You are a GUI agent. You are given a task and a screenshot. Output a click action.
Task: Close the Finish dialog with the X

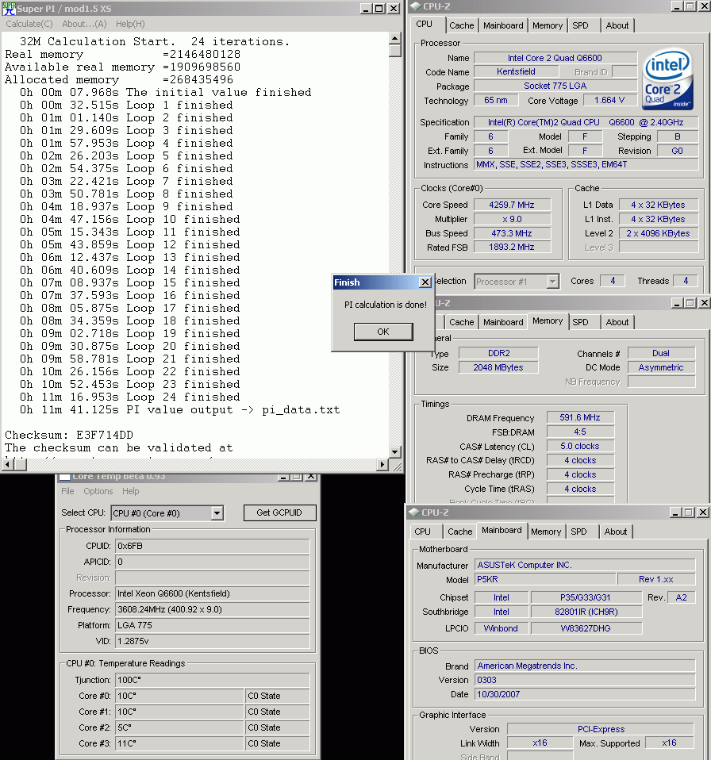[x=425, y=282]
